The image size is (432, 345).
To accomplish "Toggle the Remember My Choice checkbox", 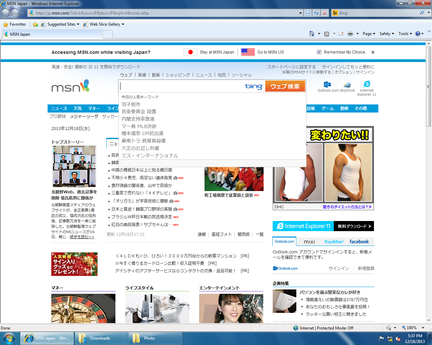I will 319,52.
